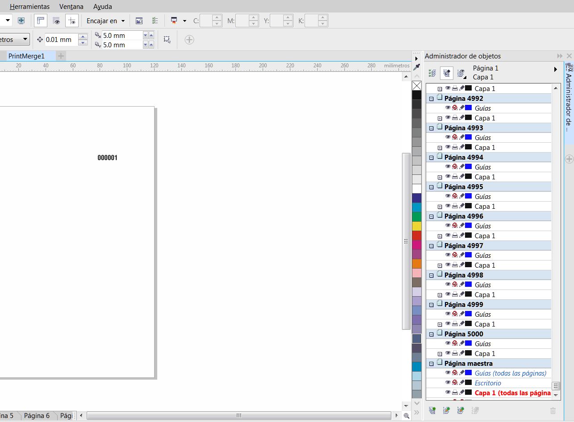Collapse the Página maestra node
Screen dimensions: 574x422
[x=432, y=364]
